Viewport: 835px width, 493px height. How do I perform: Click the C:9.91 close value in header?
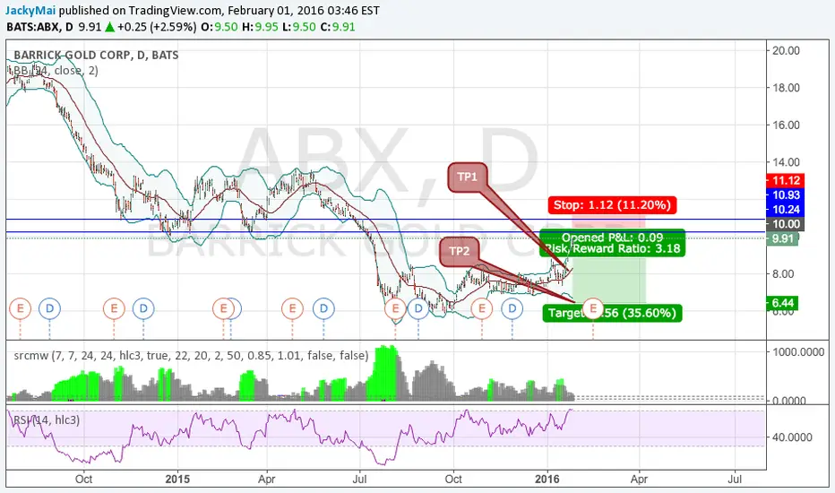pos(338,27)
